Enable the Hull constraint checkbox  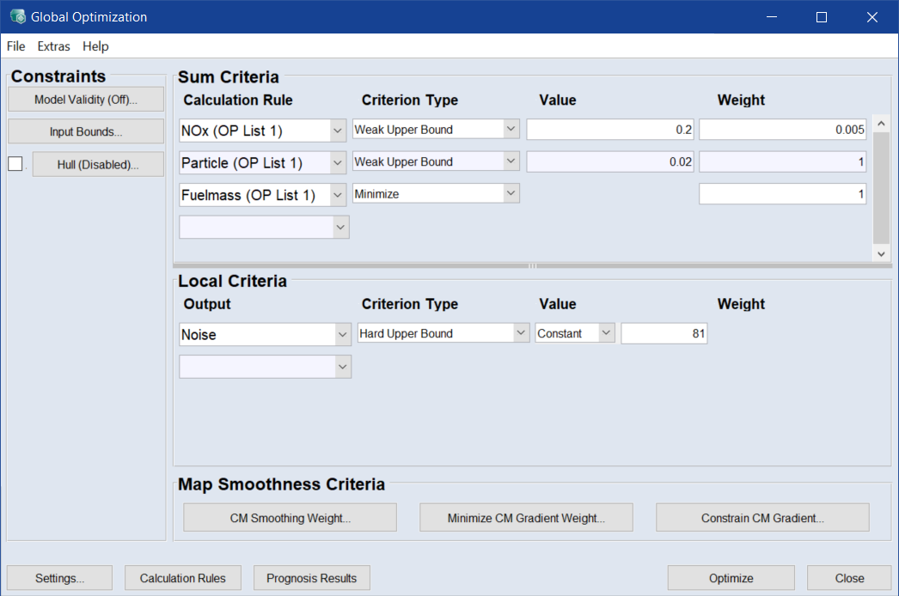[x=15, y=164]
